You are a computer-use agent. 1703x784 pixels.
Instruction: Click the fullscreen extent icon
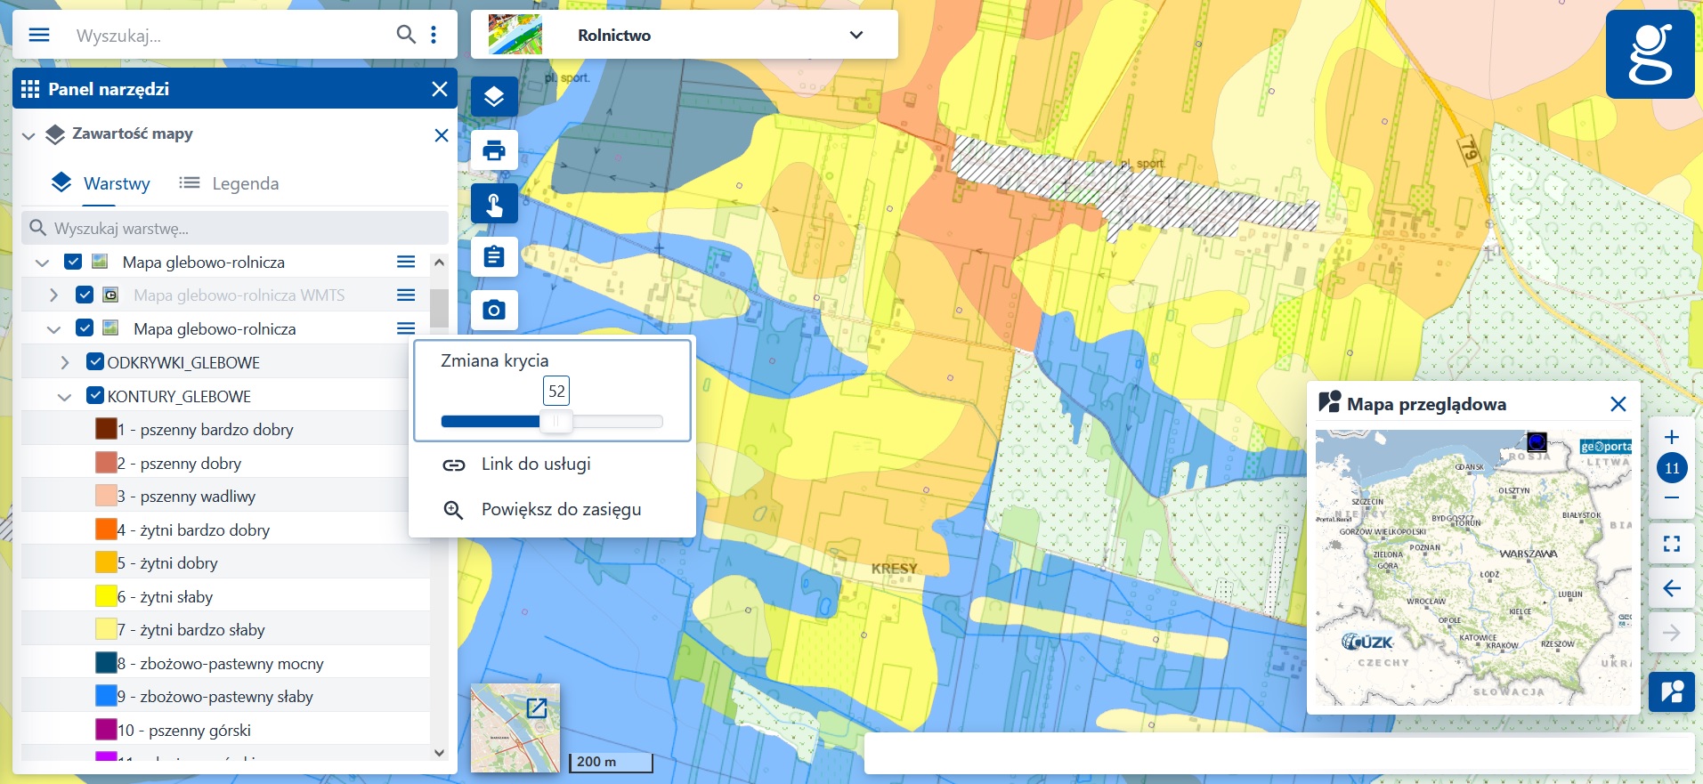[x=1671, y=544]
